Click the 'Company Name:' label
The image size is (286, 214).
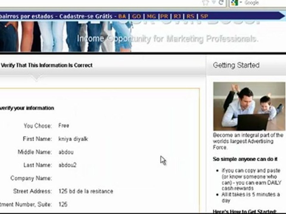point(31,178)
